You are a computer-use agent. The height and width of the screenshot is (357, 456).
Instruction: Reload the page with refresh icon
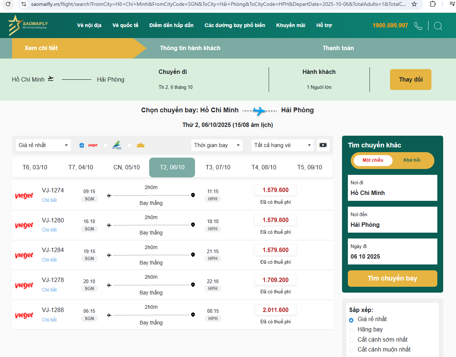8,4
